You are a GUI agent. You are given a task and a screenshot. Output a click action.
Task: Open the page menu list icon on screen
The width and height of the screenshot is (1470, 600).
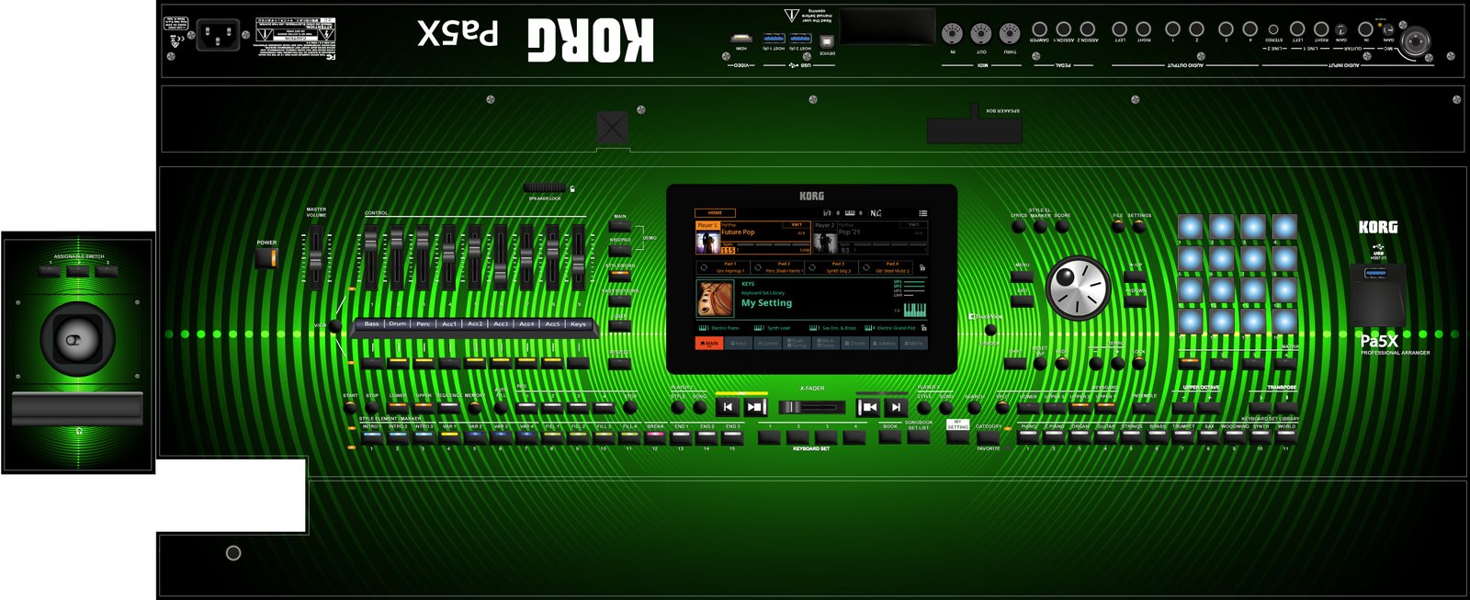coord(922,213)
